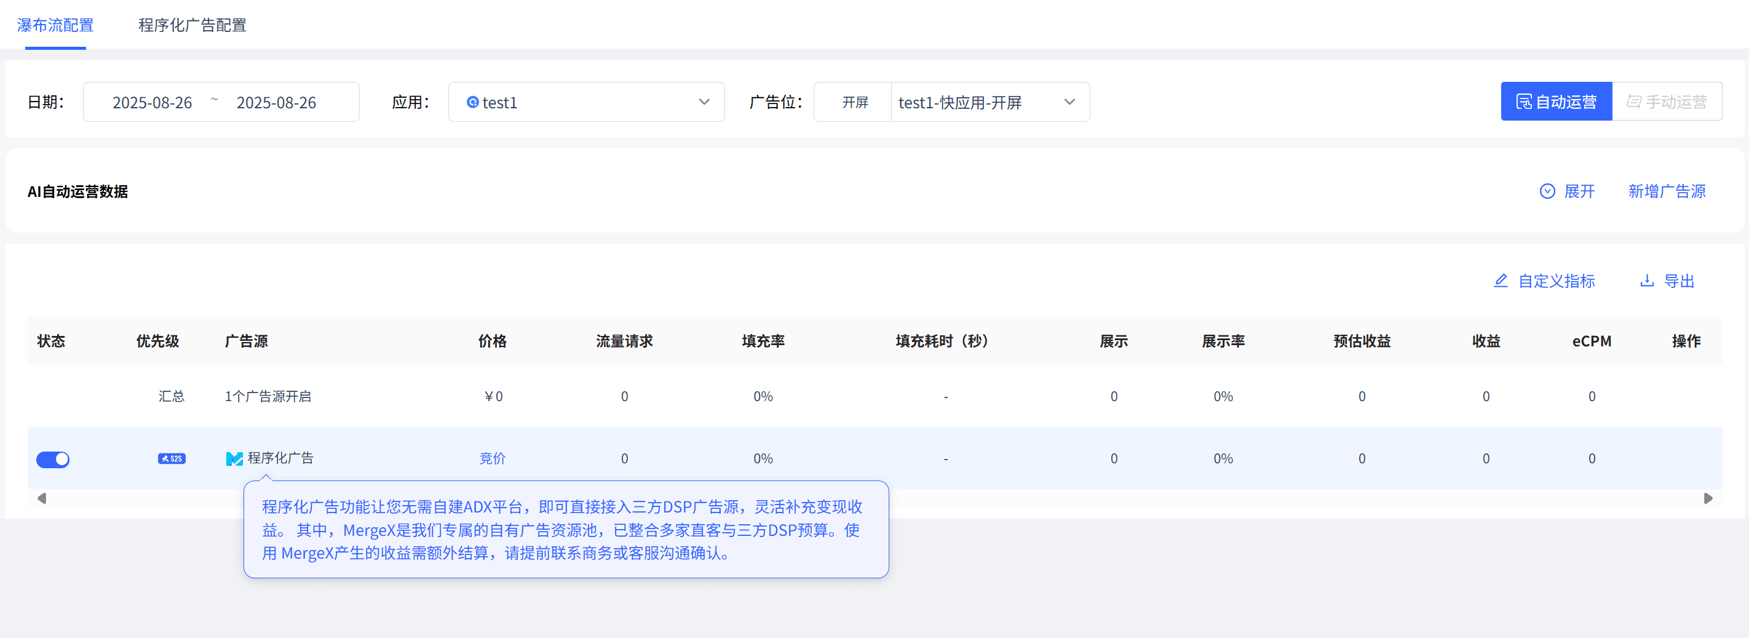Open the 广告位 dropdown test1-快应用-开屏

988,102
